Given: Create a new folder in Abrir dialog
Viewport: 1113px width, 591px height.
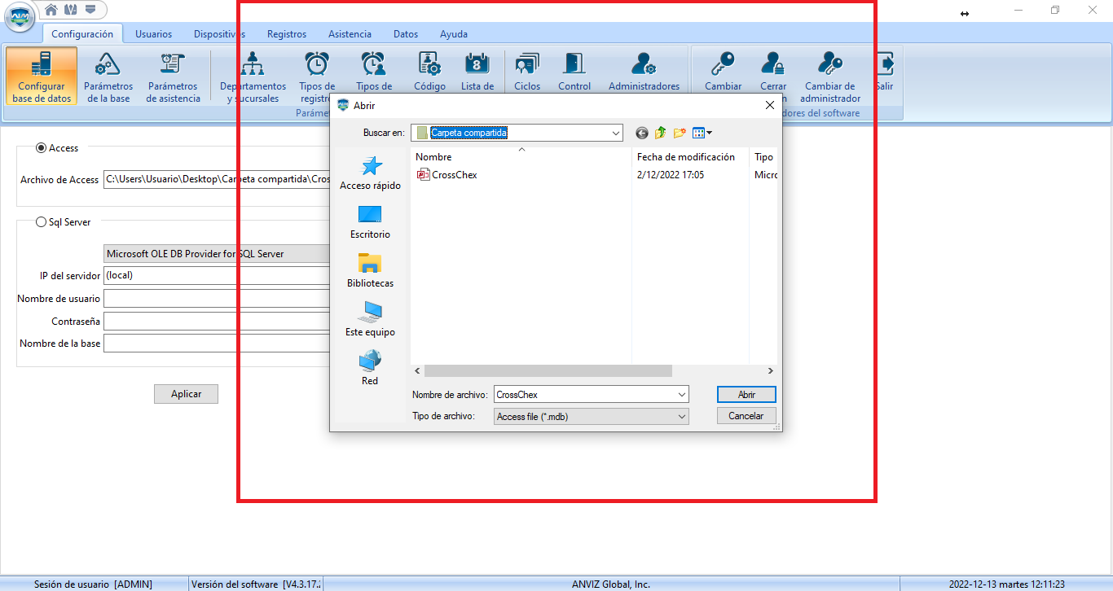Looking at the screenshot, I should pyautogui.click(x=679, y=133).
